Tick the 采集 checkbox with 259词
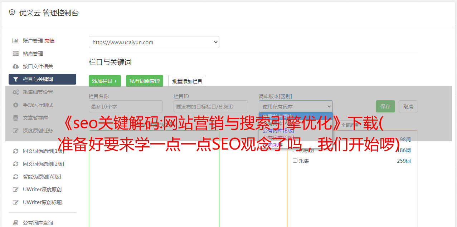The height and width of the screenshot is (227, 457). pyautogui.click(x=295, y=161)
